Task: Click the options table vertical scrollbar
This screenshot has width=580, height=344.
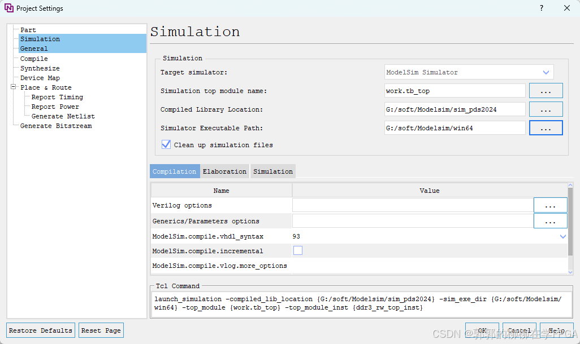Action: (x=570, y=222)
